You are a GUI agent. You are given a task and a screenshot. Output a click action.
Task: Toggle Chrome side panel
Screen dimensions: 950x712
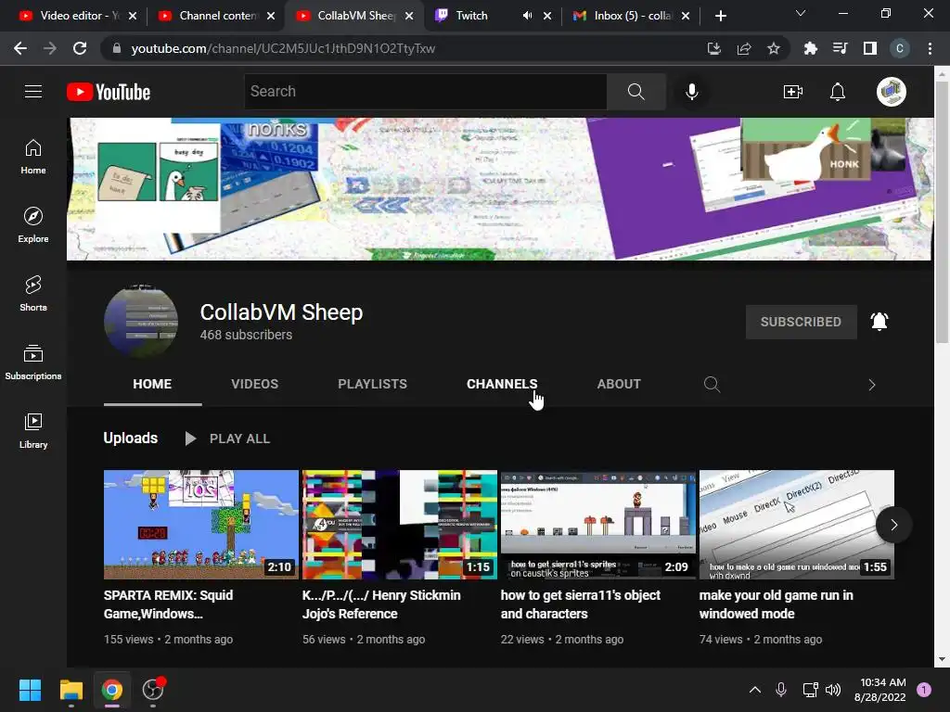(x=870, y=48)
